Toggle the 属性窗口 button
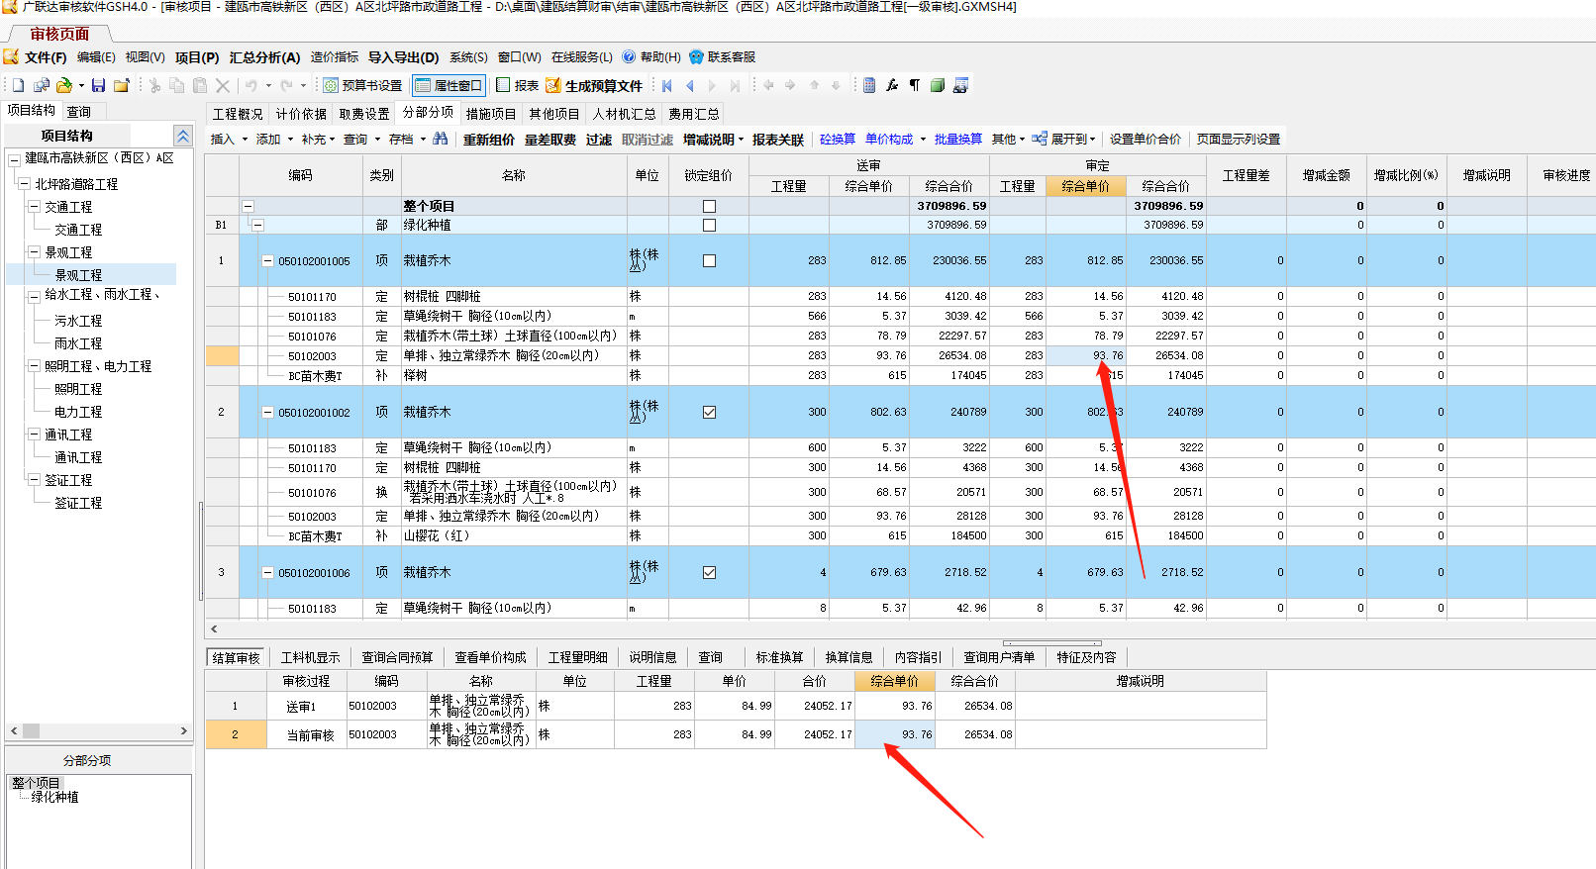This screenshot has width=1596, height=869. [x=449, y=86]
